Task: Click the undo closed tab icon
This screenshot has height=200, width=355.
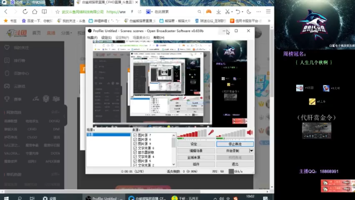Action: click(238, 12)
